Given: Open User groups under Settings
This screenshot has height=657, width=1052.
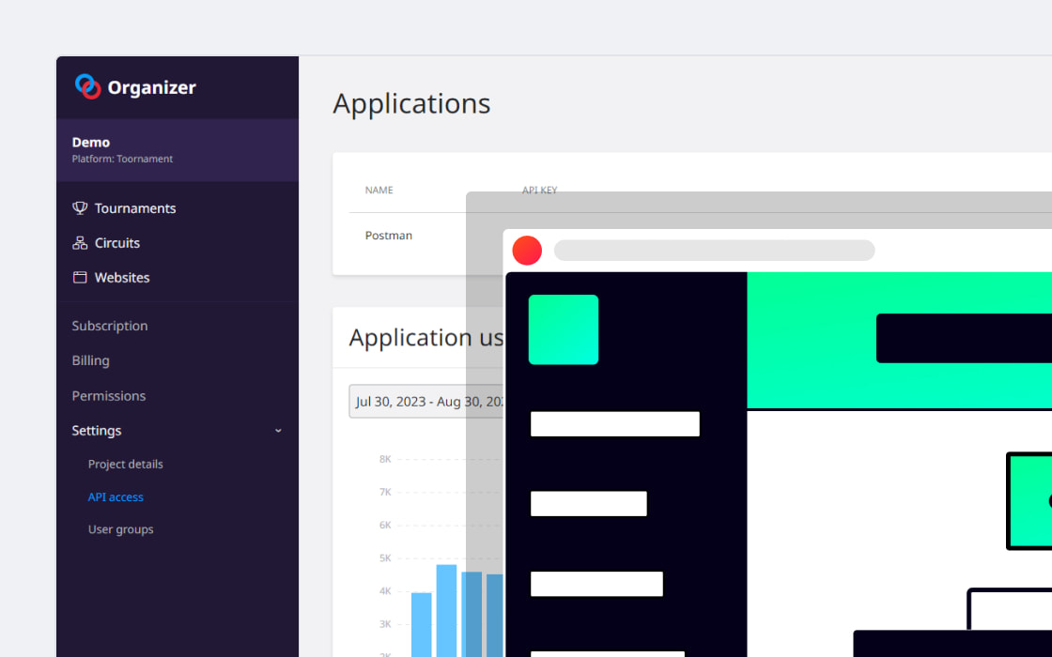Looking at the screenshot, I should 121,529.
